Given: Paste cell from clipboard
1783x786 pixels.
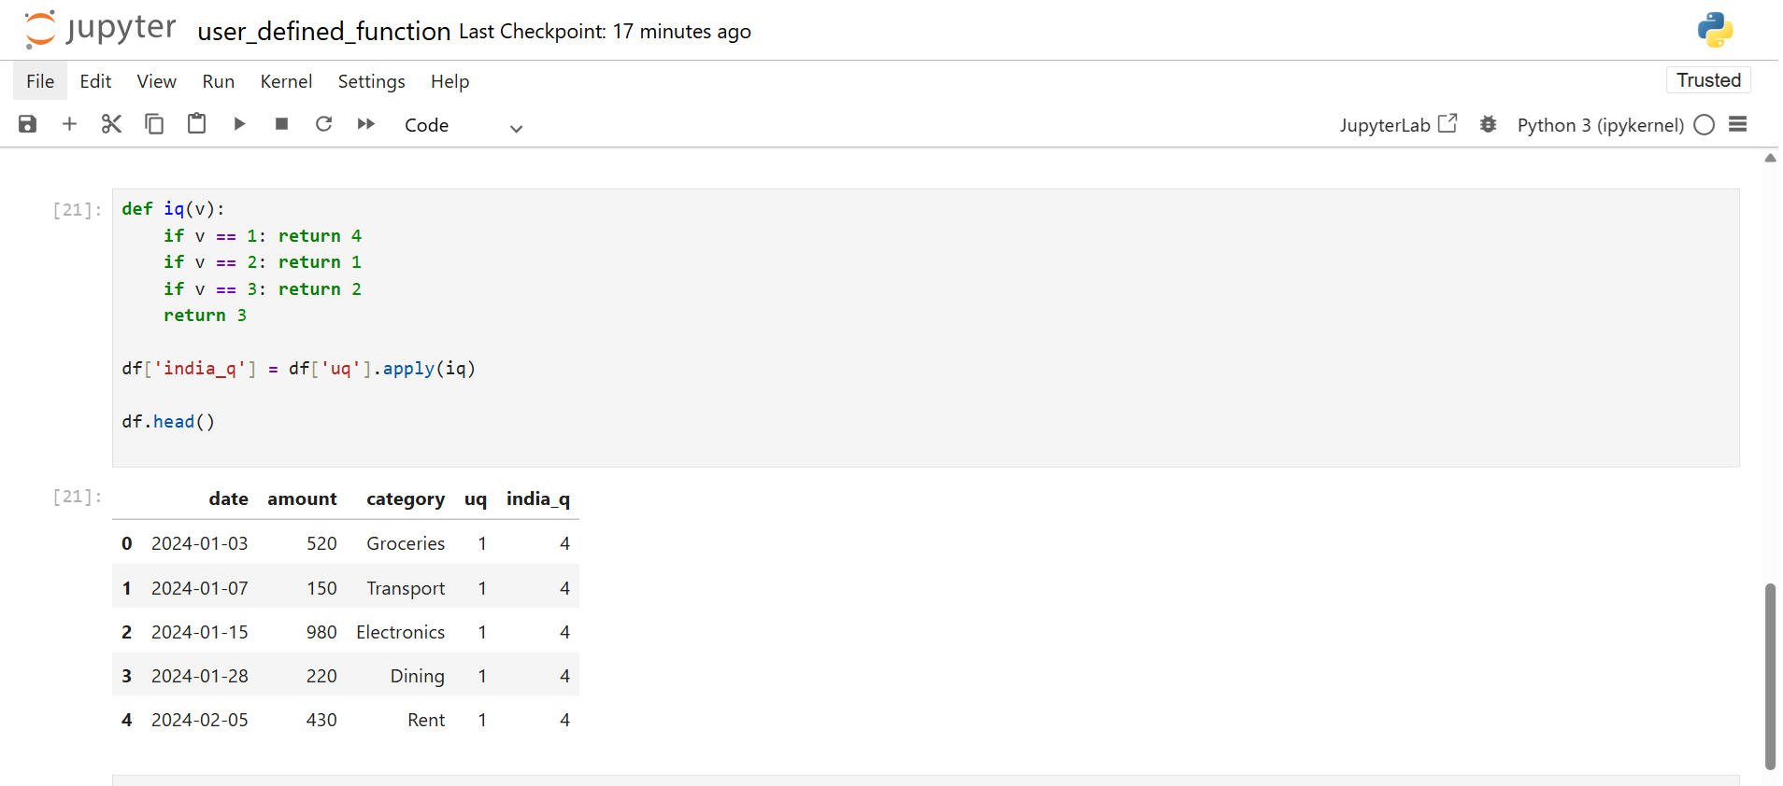Looking at the screenshot, I should (196, 124).
